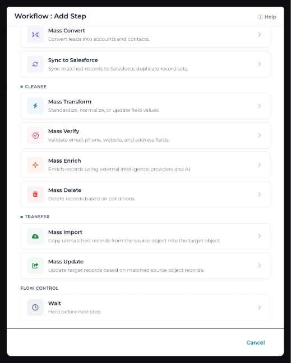
Task: Click the Wait clock icon
Action: [x=35, y=308]
